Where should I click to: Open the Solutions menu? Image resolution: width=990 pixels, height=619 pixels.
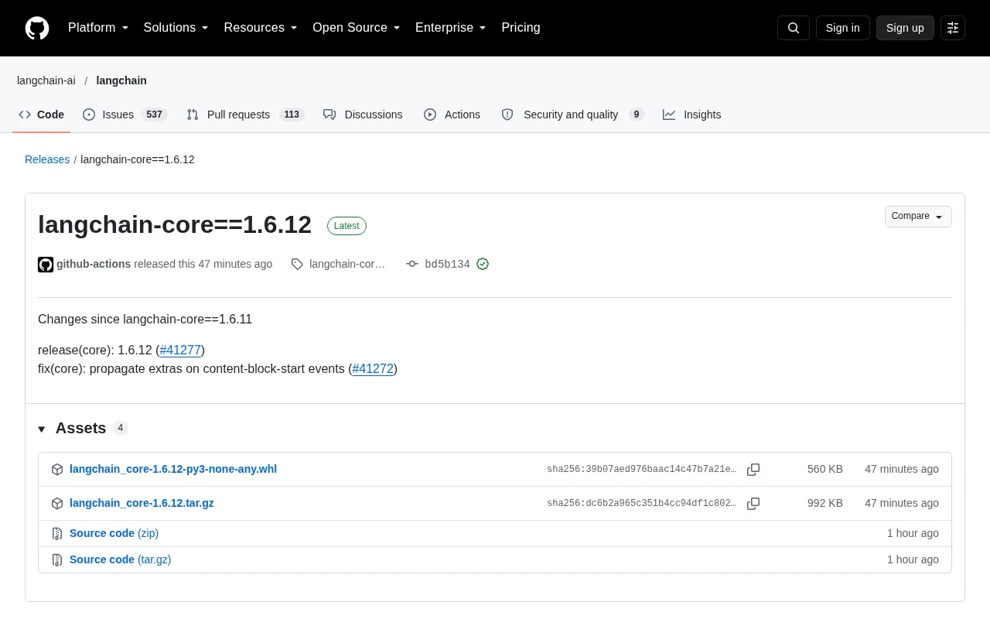click(176, 28)
